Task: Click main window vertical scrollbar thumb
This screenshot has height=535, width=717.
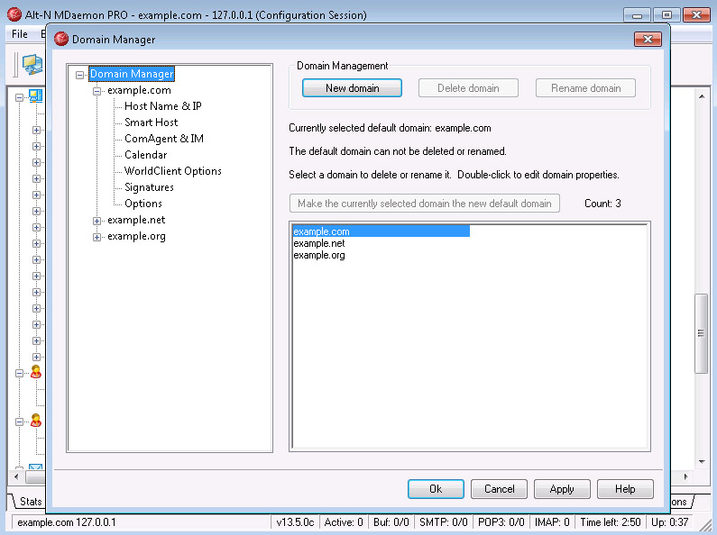Action: (x=701, y=333)
